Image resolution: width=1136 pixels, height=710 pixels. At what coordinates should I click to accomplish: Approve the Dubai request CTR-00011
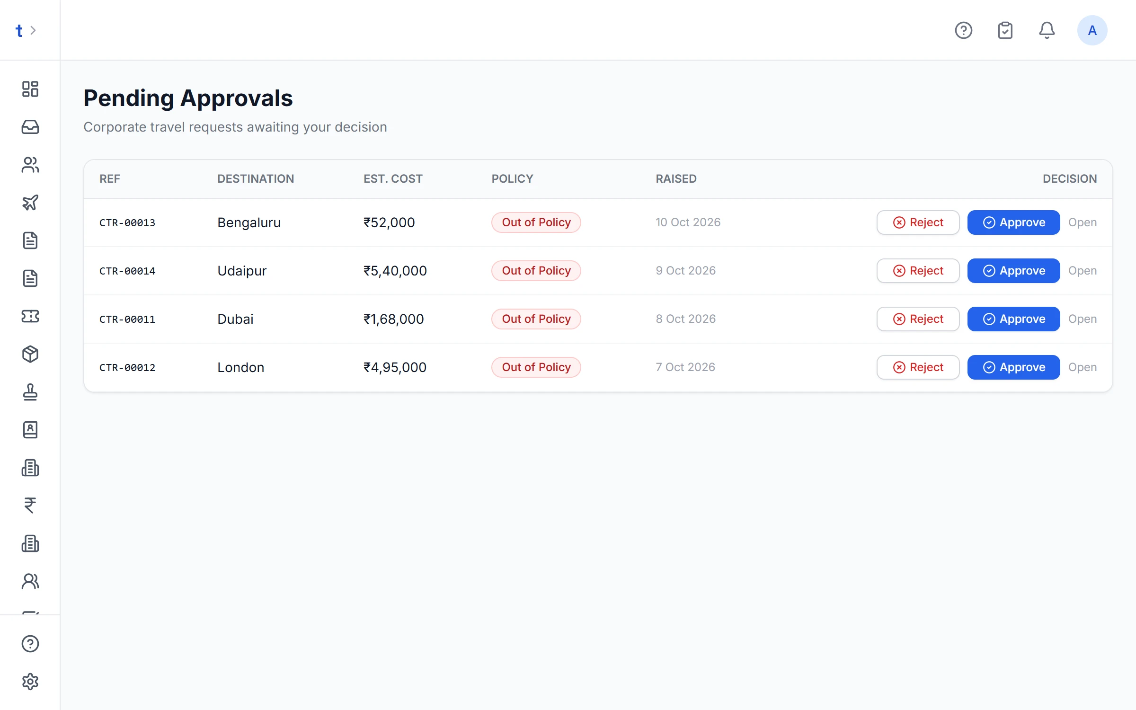click(x=1013, y=319)
